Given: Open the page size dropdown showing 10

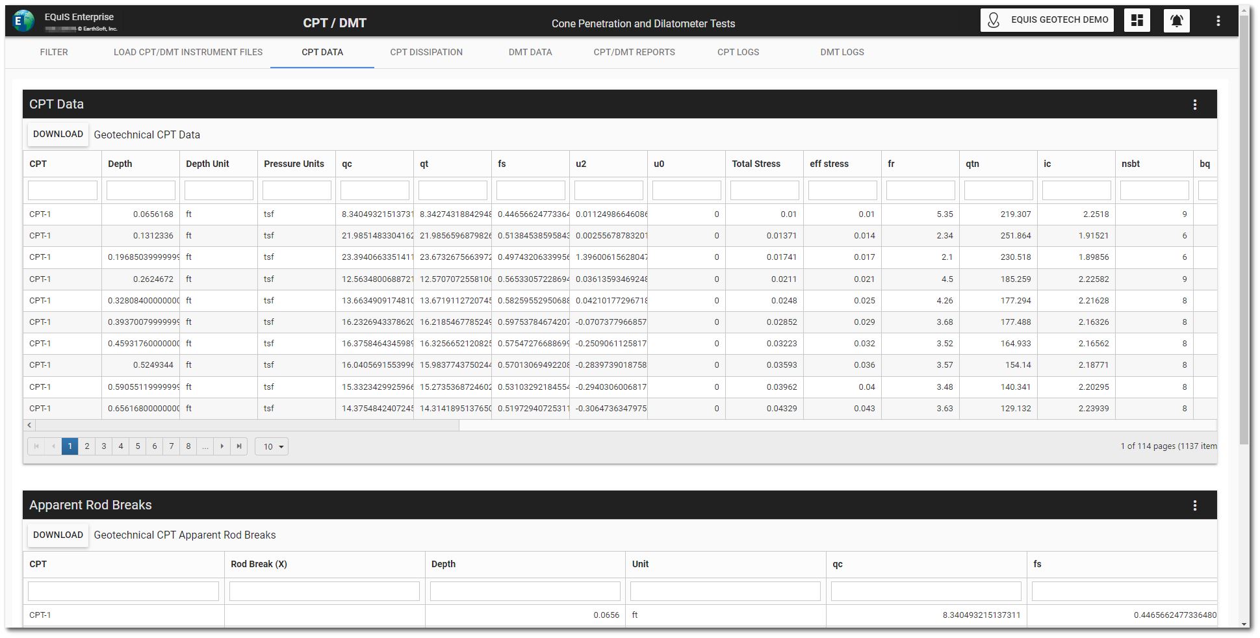Looking at the screenshot, I should point(272,447).
